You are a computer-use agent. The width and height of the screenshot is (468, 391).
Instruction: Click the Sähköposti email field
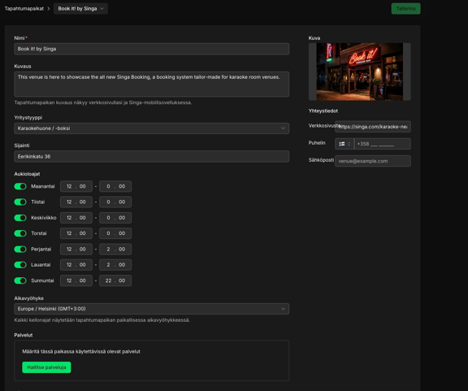[x=373, y=161]
